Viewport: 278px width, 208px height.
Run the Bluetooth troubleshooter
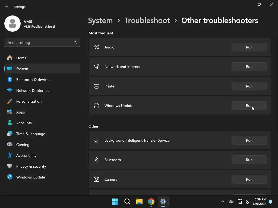[x=249, y=160]
